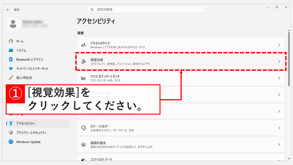293x165 pixels.
Task: Expand テキスト カーソル row chevron
Action: pos(279,95)
